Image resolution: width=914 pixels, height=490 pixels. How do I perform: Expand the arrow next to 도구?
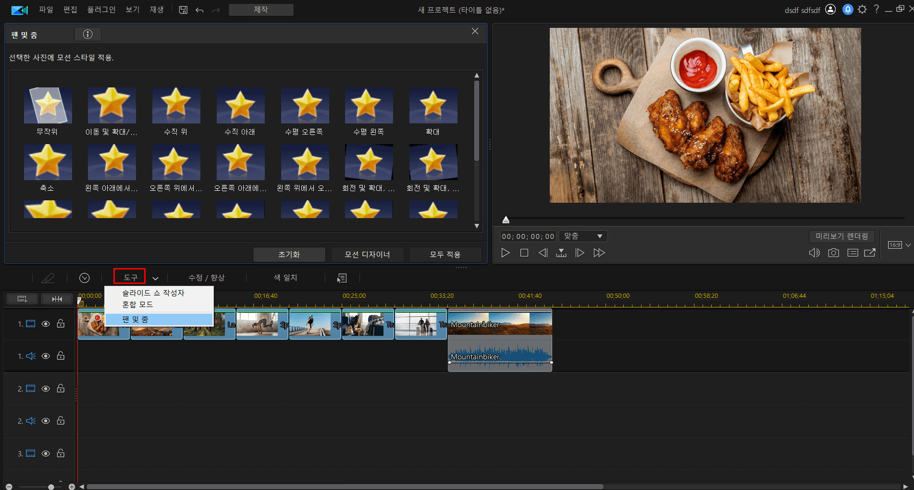click(x=155, y=278)
